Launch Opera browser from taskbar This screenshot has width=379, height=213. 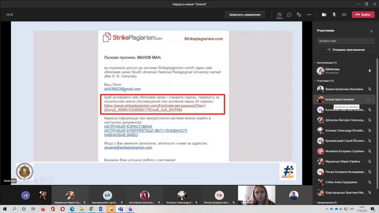(x=63, y=209)
